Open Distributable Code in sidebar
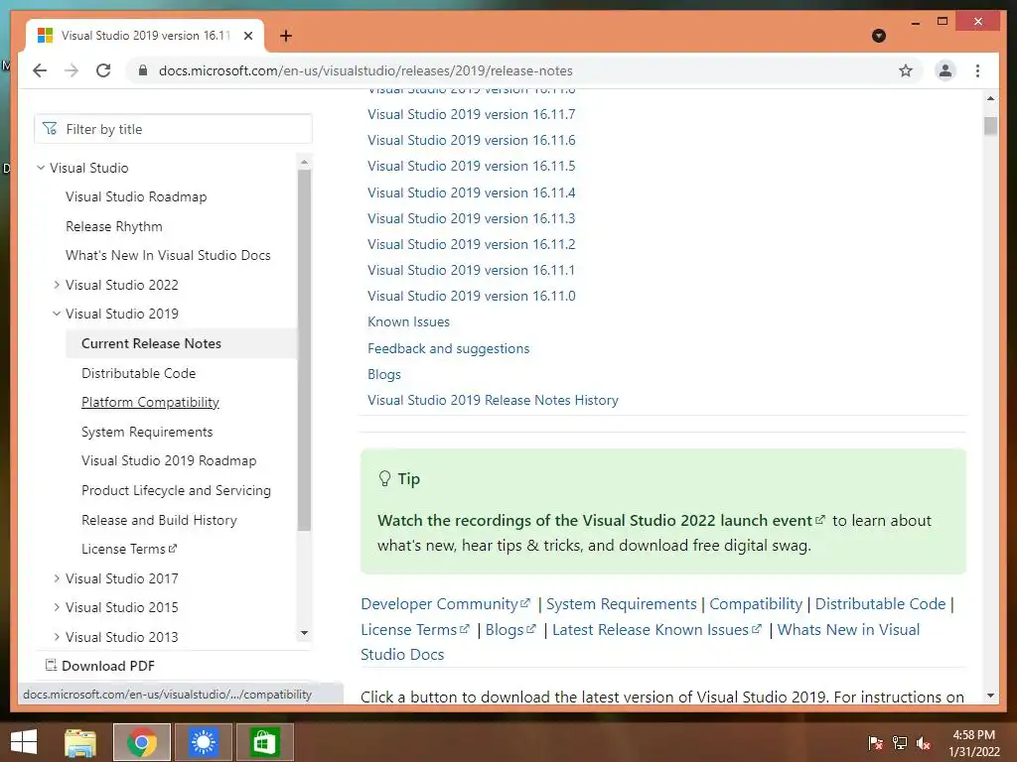Screen dimensions: 1017x762 (139, 373)
